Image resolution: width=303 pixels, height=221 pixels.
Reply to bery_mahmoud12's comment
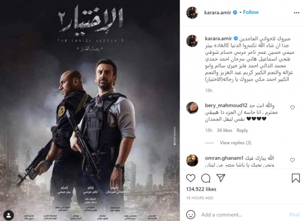242,130
